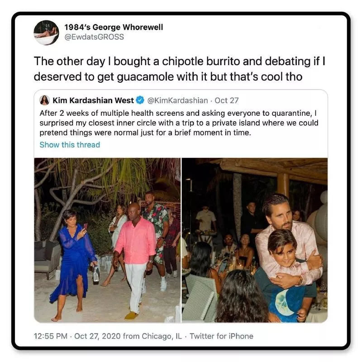Viewport: 362px width, 362px height.
Task: Open the left beach photo
Action: point(107,240)
